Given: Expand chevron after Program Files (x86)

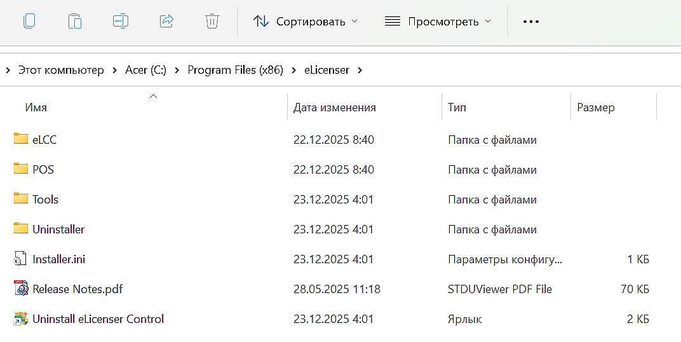Looking at the screenshot, I should click(294, 70).
